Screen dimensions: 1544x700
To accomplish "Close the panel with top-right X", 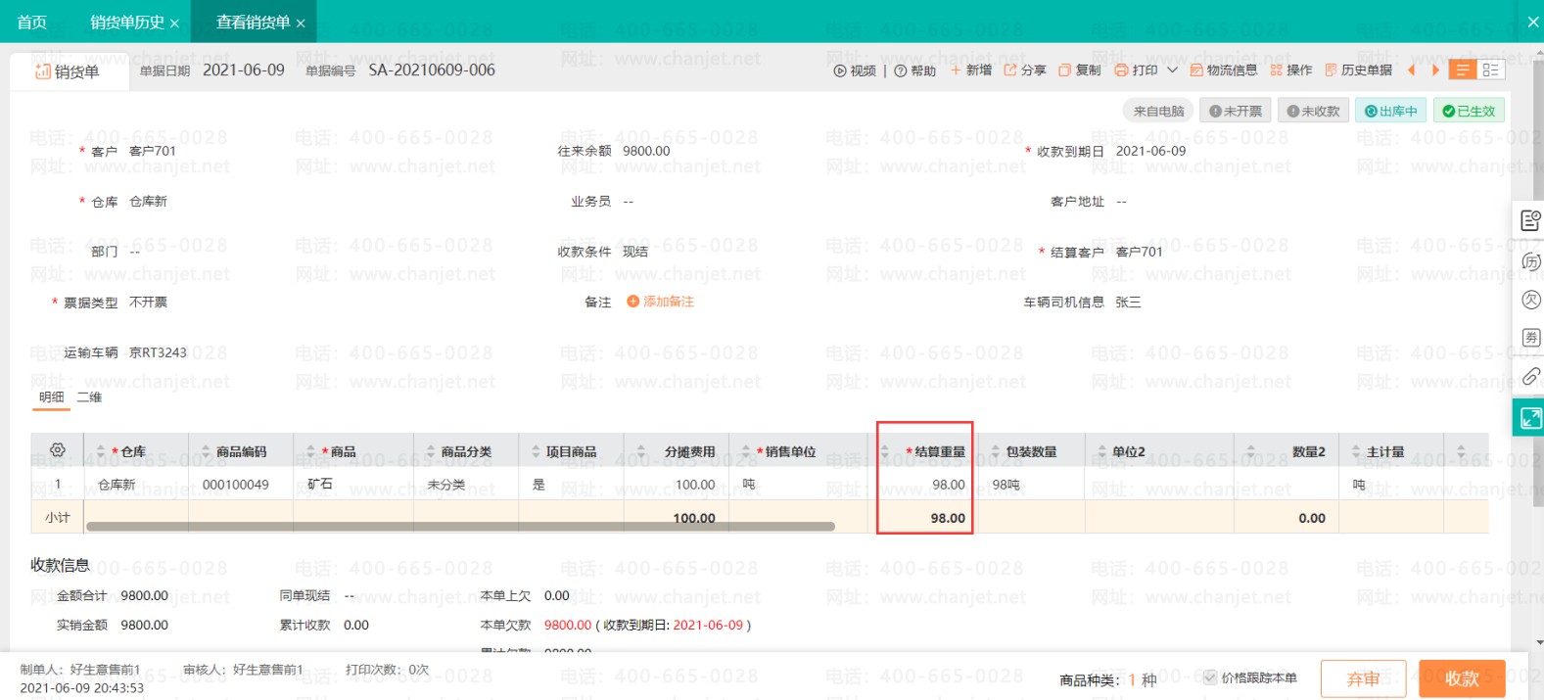I will coord(1533,22).
